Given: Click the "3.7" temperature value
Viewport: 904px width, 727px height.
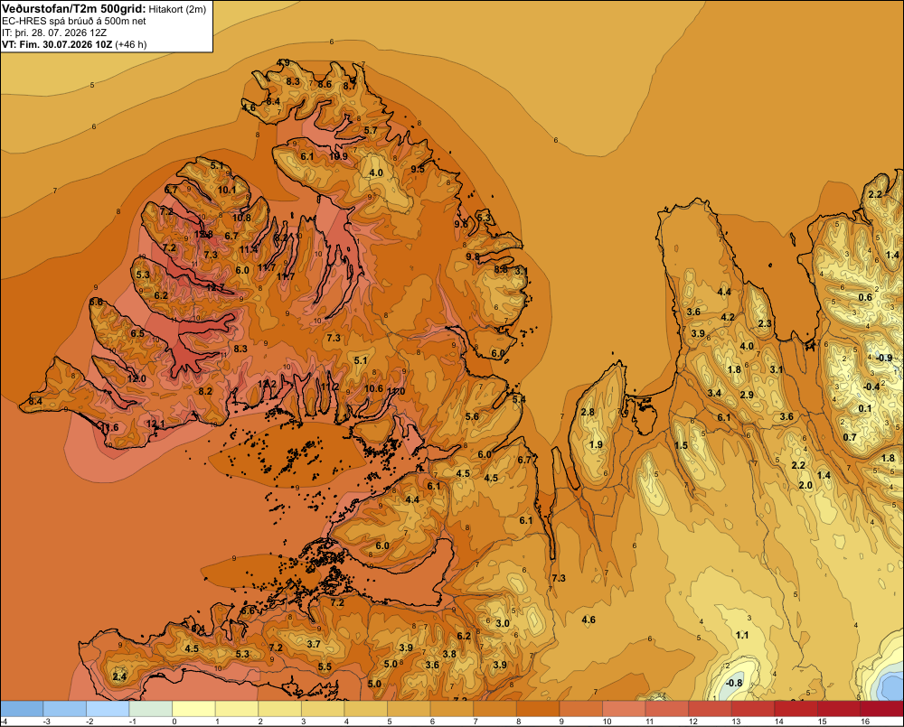Looking at the screenshot, I should coord(314,644).
